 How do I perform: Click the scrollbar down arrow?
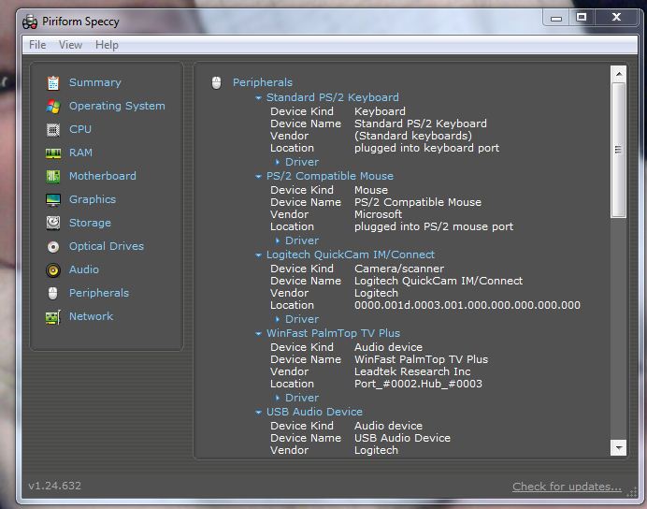click(x=618, y=447)
